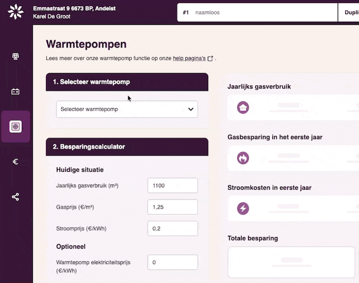The width and height of the screenshot is (359, 283).
Task: Click the Besparingscalculator section header
Action: click(x=127, y=147)
